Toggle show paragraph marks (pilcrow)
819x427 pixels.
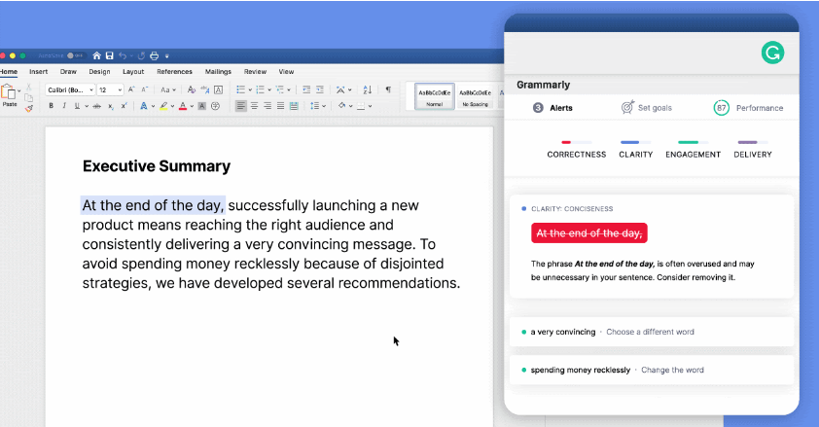click(387, 89)
